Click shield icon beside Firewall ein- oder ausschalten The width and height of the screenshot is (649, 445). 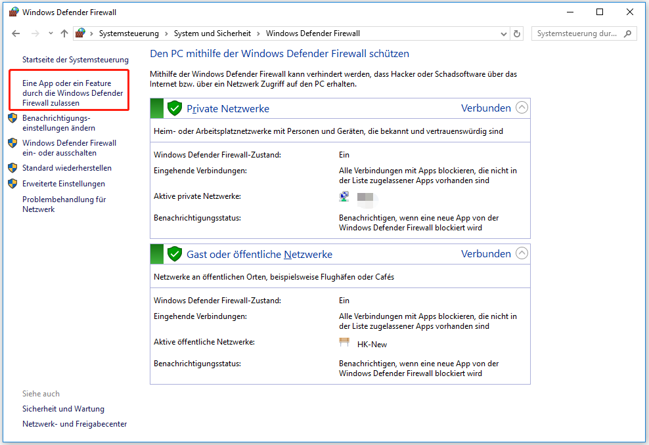[x=13, y=142]
